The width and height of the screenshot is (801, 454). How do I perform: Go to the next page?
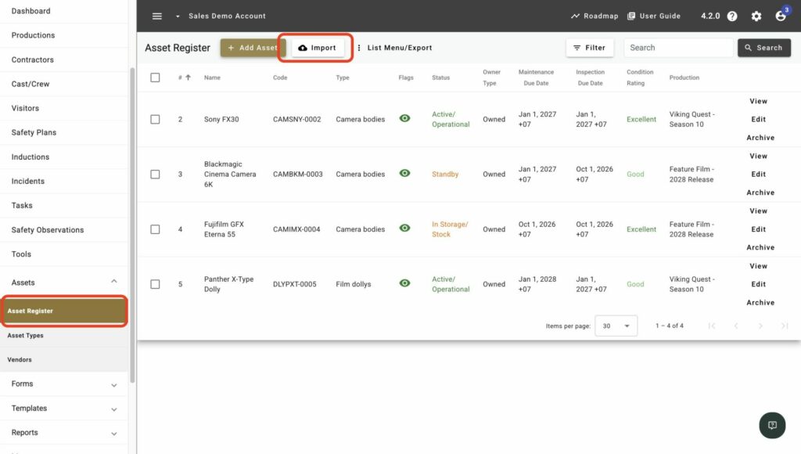(760, 326)
